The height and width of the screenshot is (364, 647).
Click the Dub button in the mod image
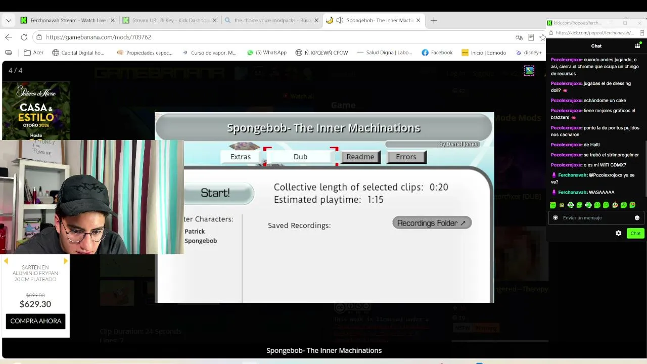300,157
